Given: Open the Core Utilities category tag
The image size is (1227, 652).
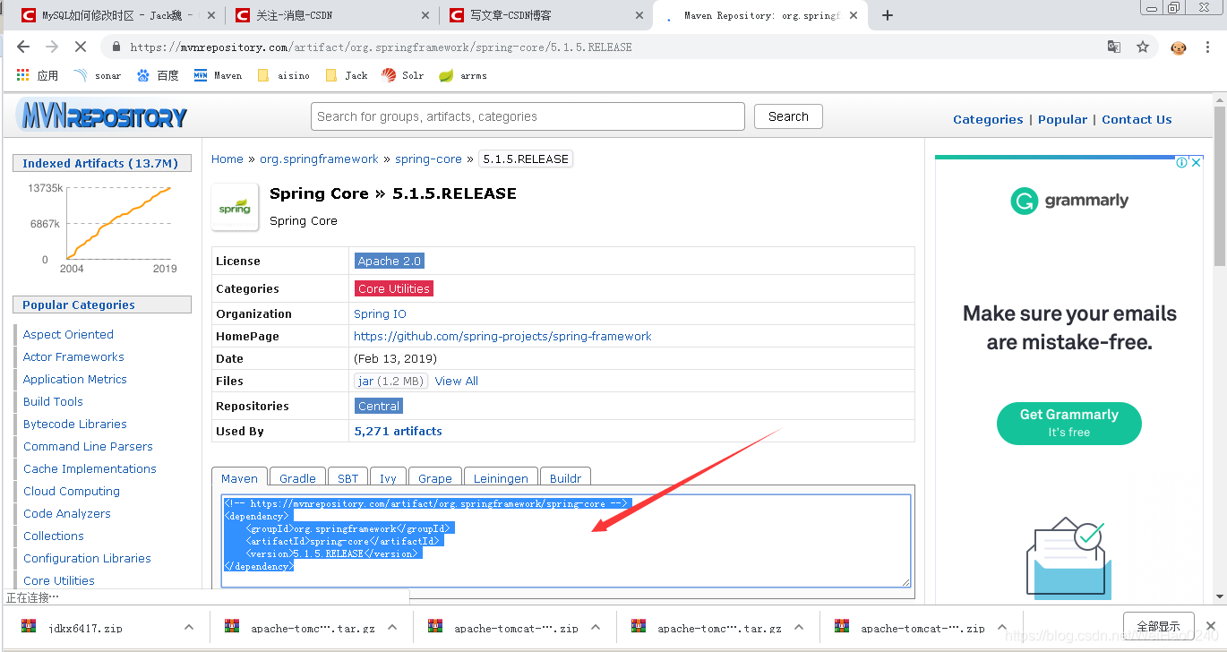Looking at the screenshot, I should (x=394, y=288).
